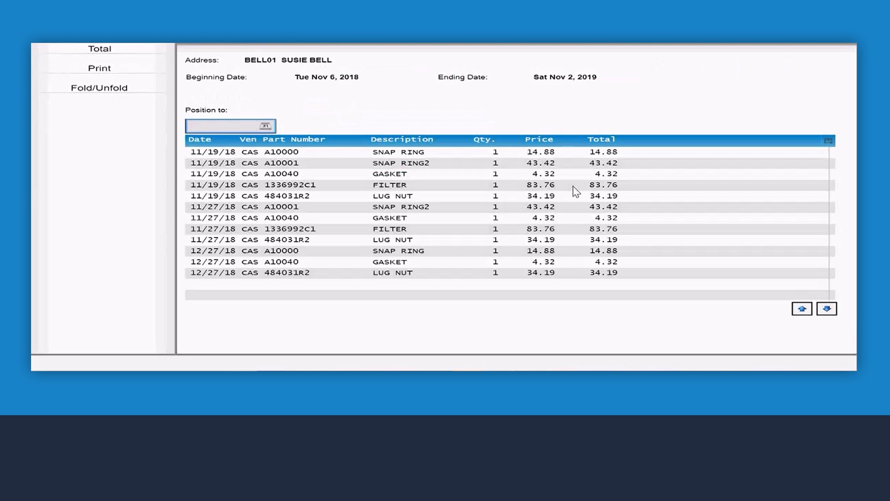Click the table's vertical scrollbar track

pyautogui.click(x=832, y=218)
